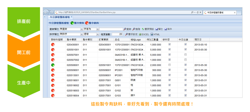
Task: Toggle 今日出貨 checkbox for order 020430001
Action: tap(185, 45)
